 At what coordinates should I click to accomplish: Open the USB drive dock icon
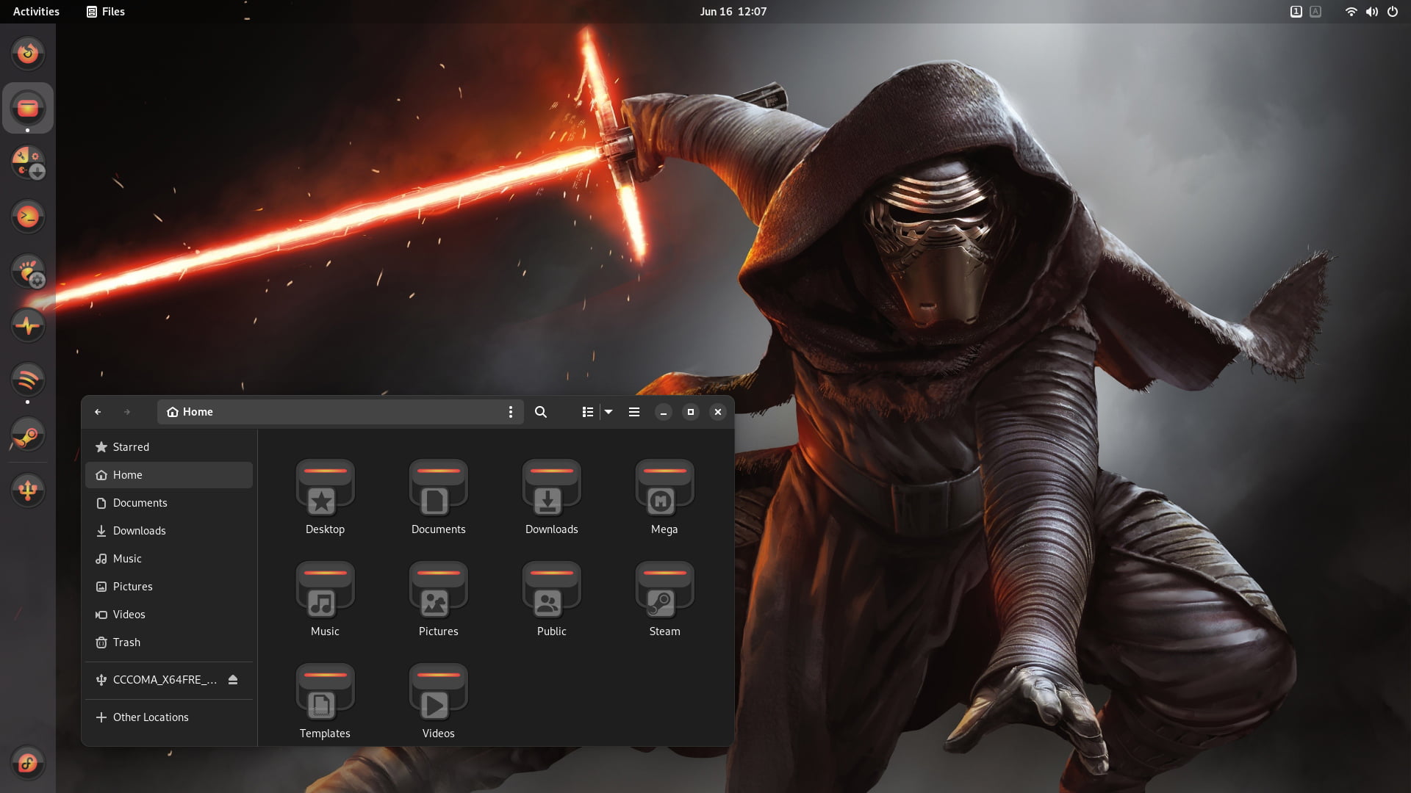pyautogui.click(x=28, y=490)
